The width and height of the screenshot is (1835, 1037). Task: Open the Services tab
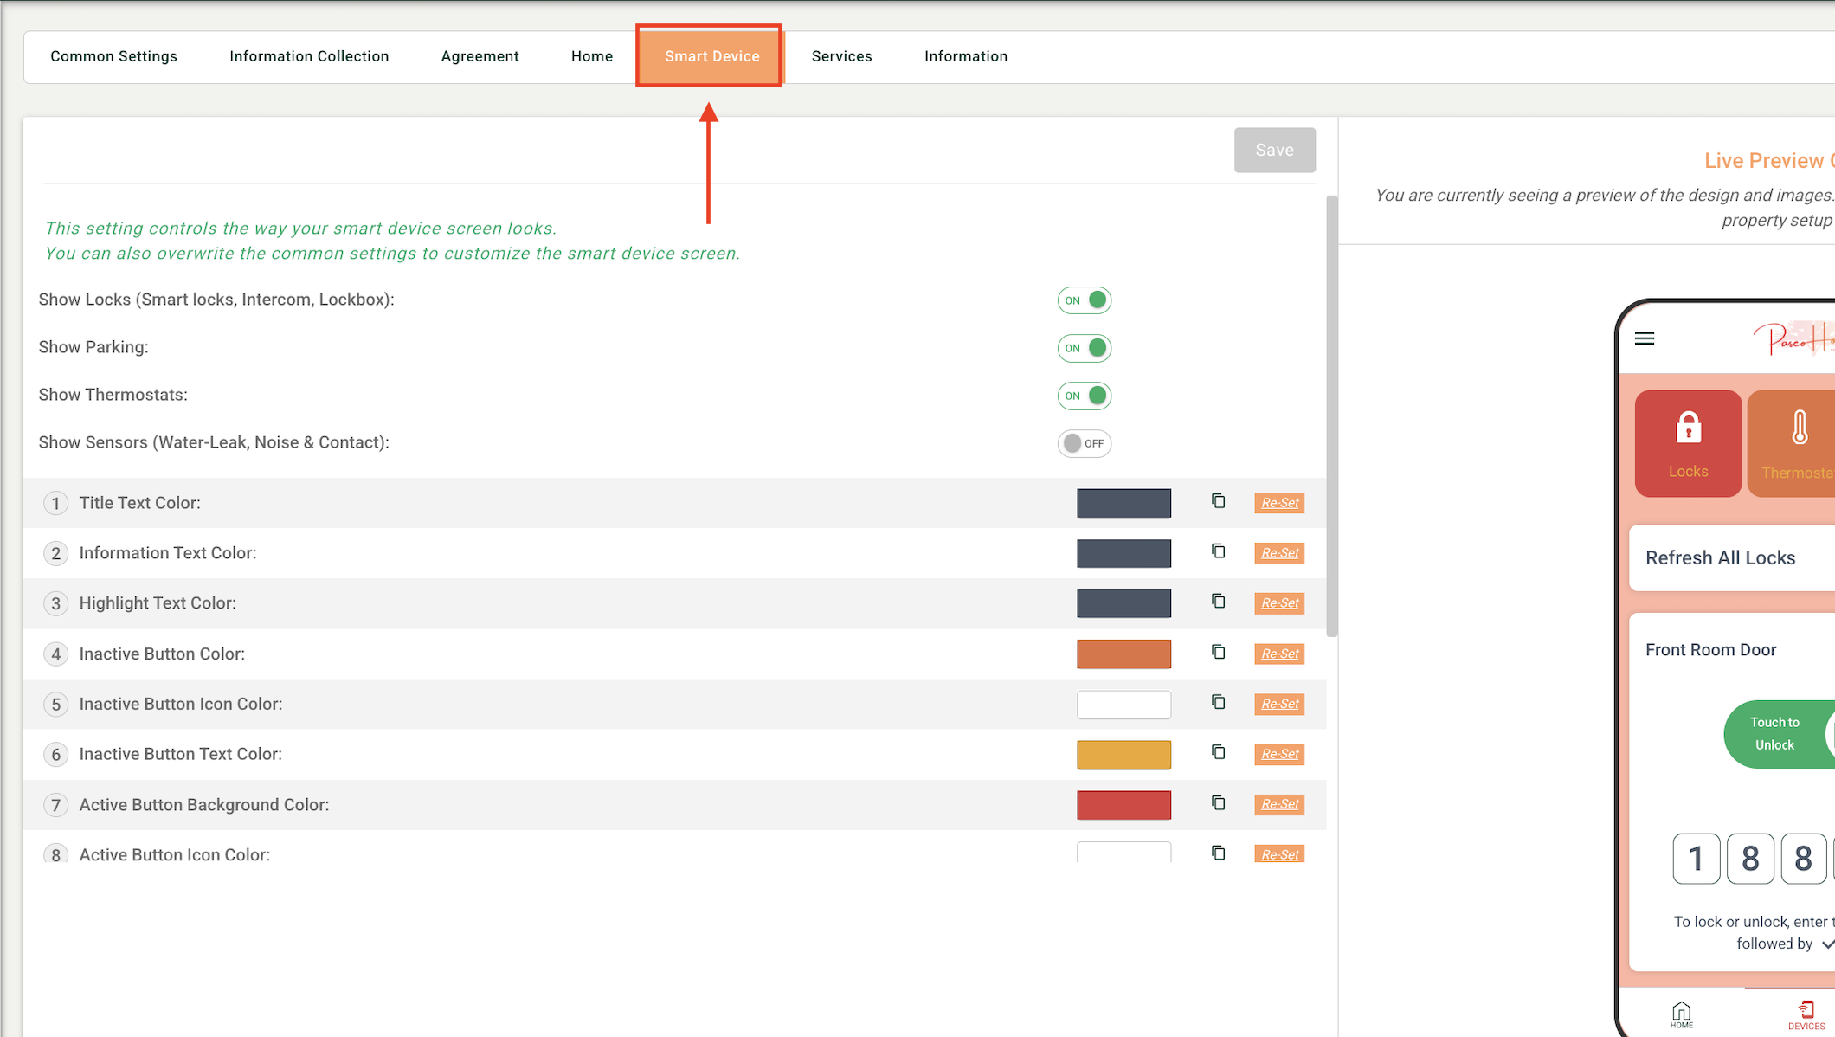point(841,56)
